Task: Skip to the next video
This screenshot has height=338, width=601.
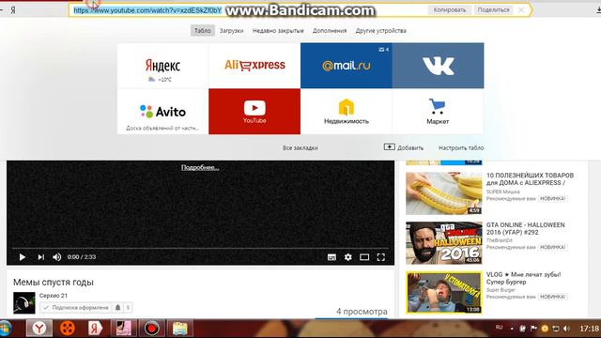Action: tap(40, 257)
